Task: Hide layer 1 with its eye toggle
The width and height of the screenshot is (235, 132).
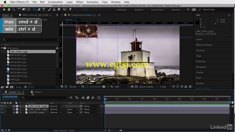Action: [x=2, y=106]
